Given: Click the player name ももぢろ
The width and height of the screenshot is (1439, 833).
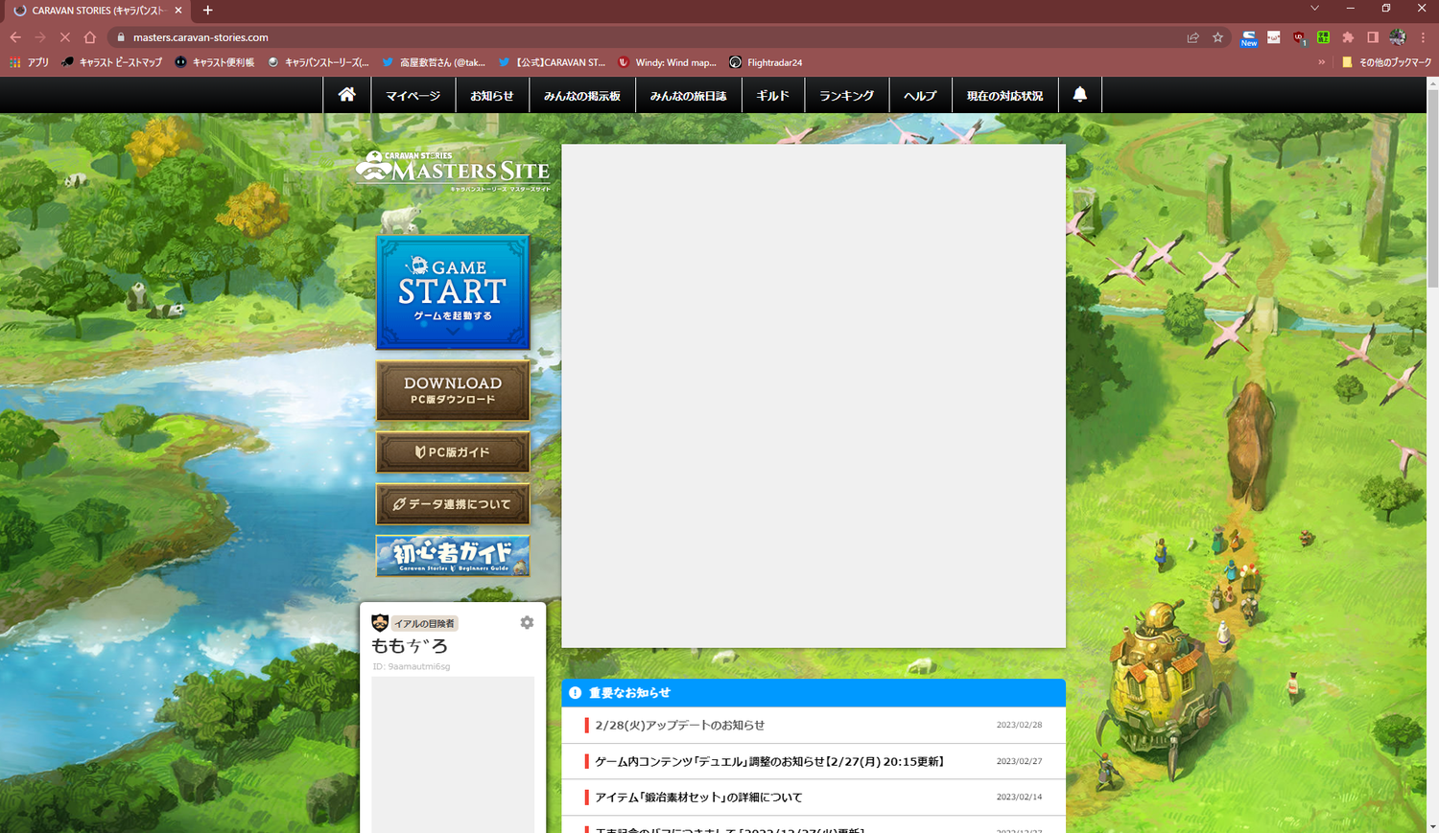Looking at the screenshot, I should click(410, 646).
